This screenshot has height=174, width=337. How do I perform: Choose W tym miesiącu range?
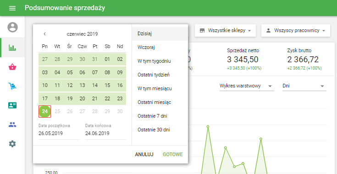[160, 89]
